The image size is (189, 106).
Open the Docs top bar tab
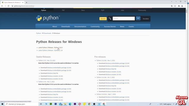click(83, 10)
